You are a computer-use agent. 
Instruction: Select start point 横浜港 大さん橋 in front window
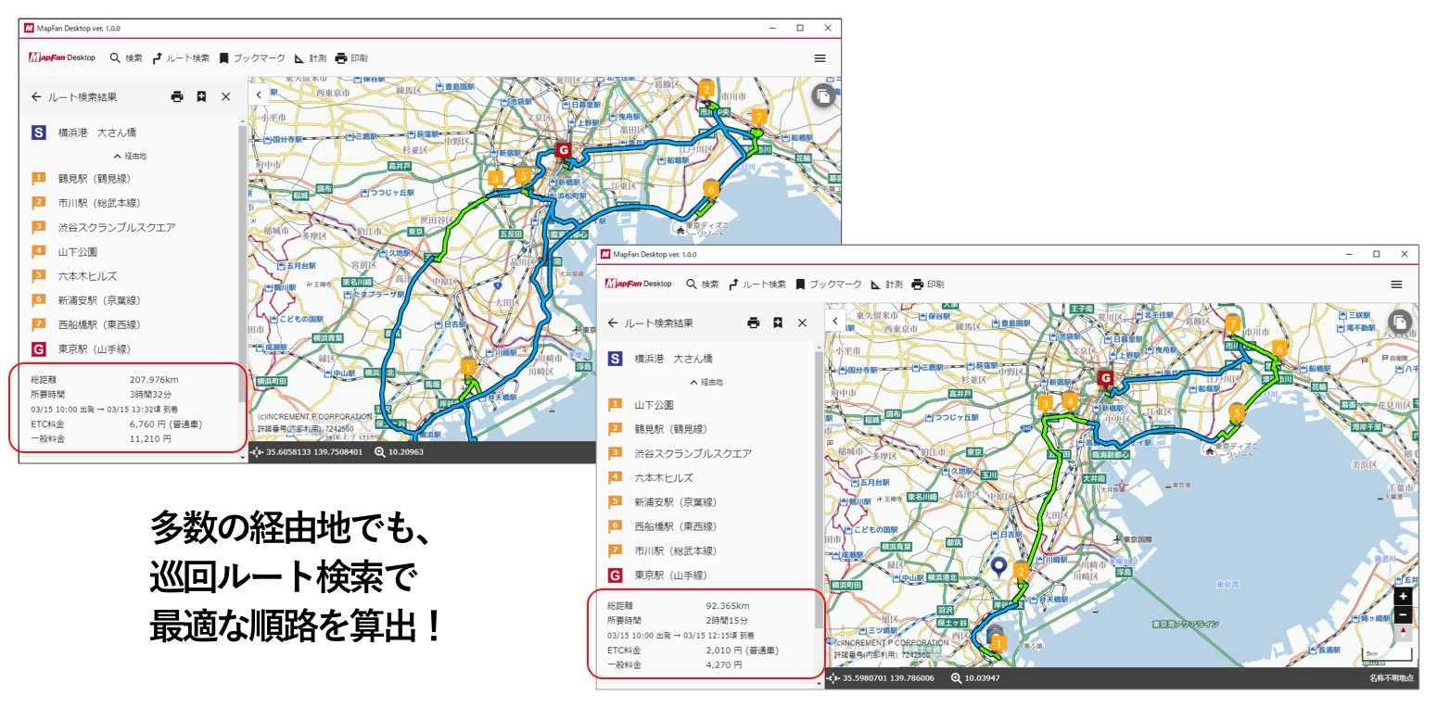(660, 359)
